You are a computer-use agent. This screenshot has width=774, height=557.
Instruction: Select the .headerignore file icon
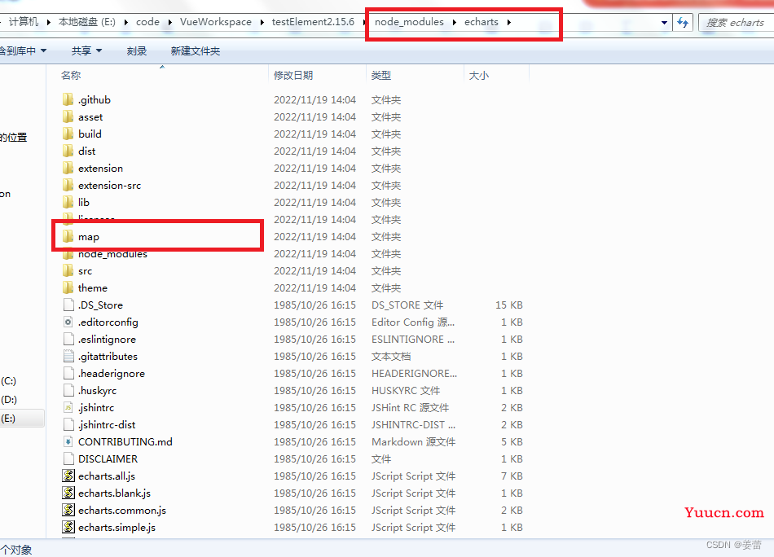[x=68, y=374]
